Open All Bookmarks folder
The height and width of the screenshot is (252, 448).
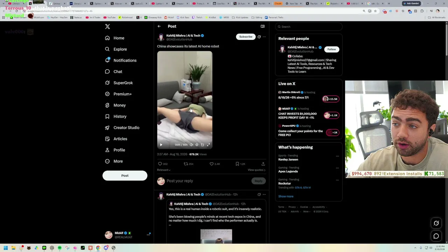(437, 17)
